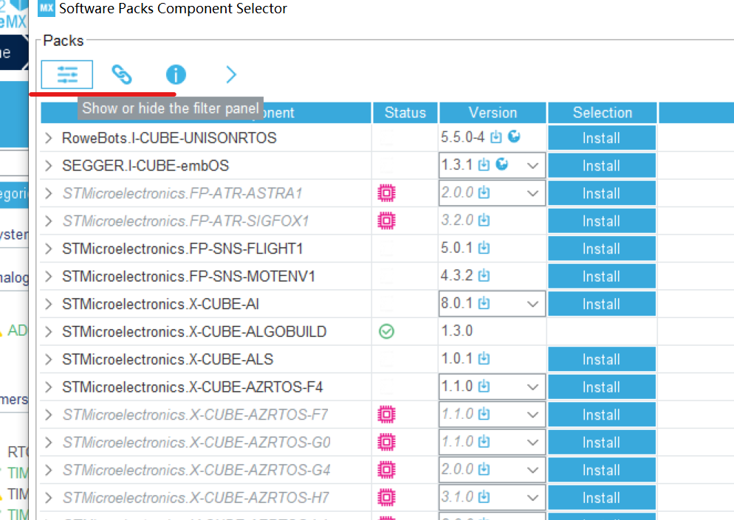Click the pack URL chain link icon
Screen dimensions: 734x520
(x=121, y=74)
